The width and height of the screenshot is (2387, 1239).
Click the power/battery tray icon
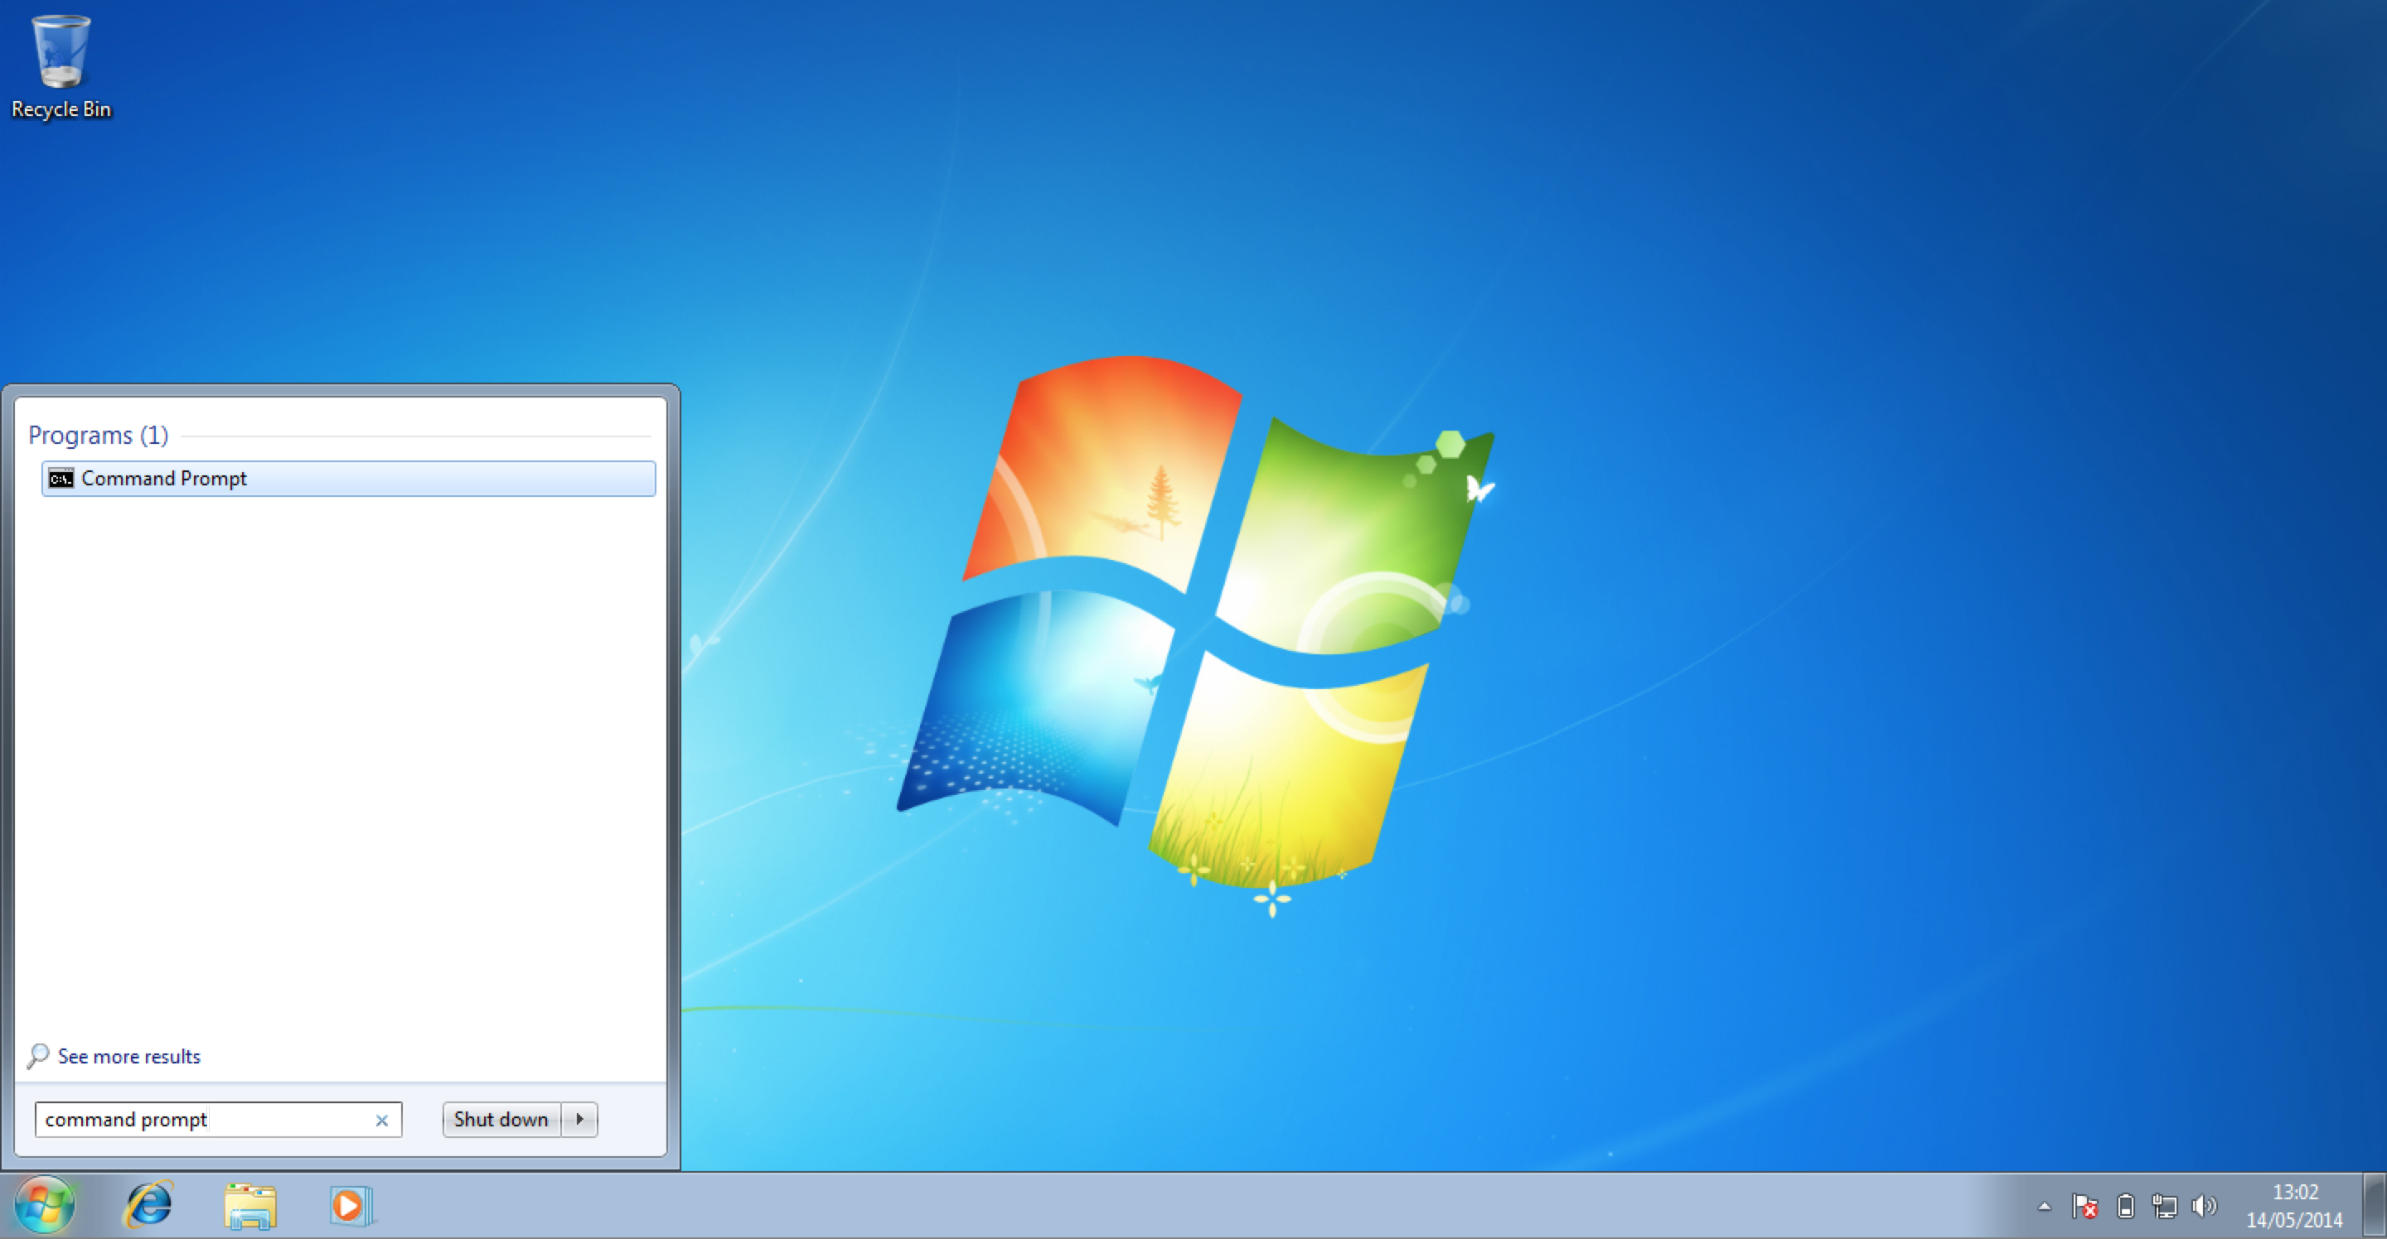2126,1206
